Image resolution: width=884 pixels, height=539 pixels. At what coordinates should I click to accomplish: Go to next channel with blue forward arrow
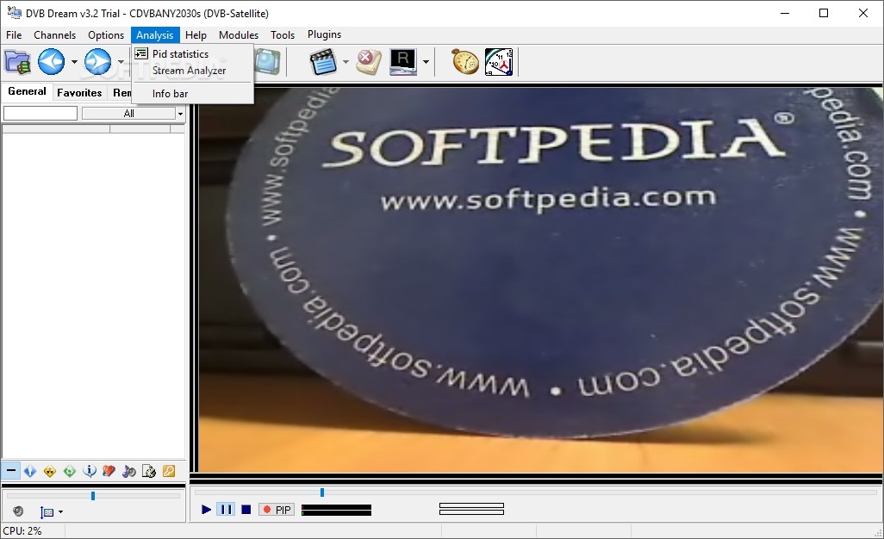pos(97,62)
